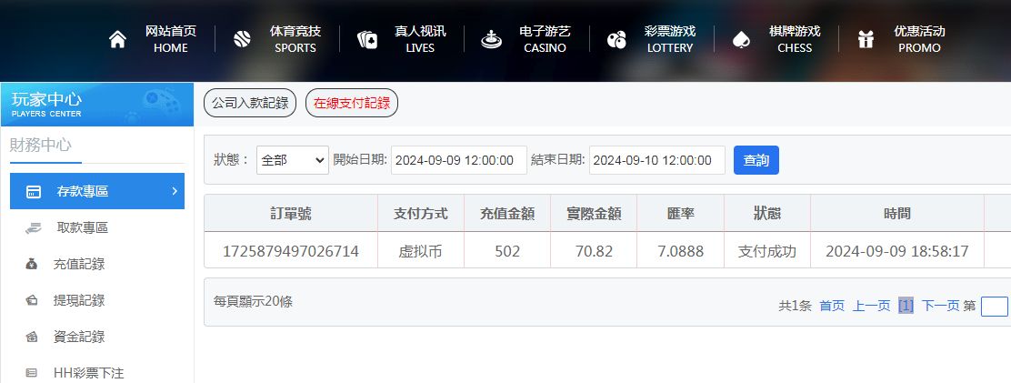The height and width of the screenshot is (383, 1011).
Task: Click the 結束日期 end date field
Action: (x=656, y=160)
